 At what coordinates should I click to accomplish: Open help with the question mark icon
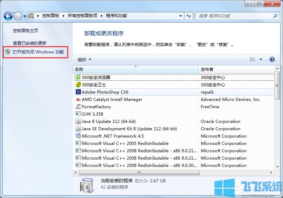pyautogui.click(x=272, y=59)
